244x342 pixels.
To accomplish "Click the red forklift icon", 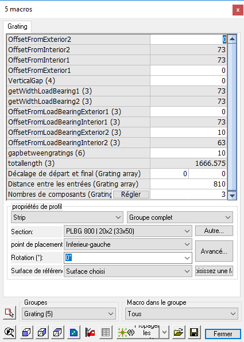I will 90,332.
